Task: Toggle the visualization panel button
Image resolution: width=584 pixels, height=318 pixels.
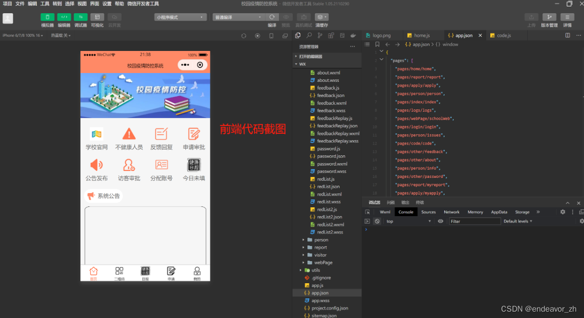Action: click(97, 17)
